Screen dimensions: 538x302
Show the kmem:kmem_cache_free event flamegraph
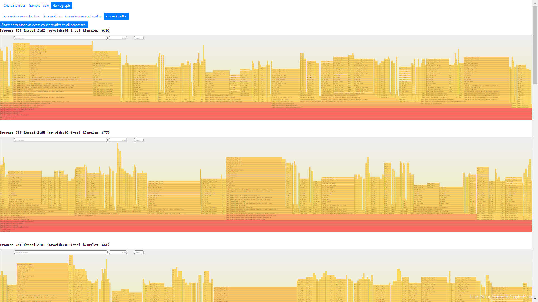pyautogui.click(x=22, y=16)
